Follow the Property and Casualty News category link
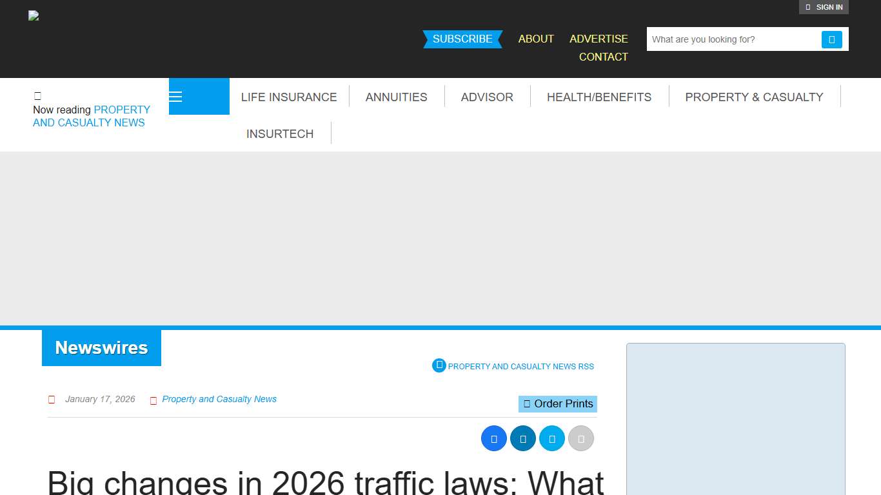881x495 pixels. pyautogui.click(x=219, y=399)
